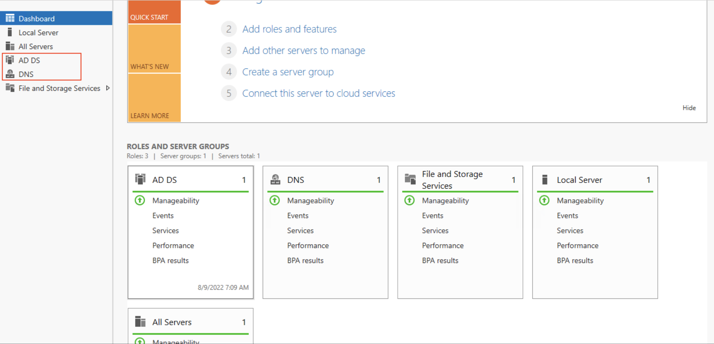
Task: Click the AD DS icon in the sidebar
Action: pos(10,60)
